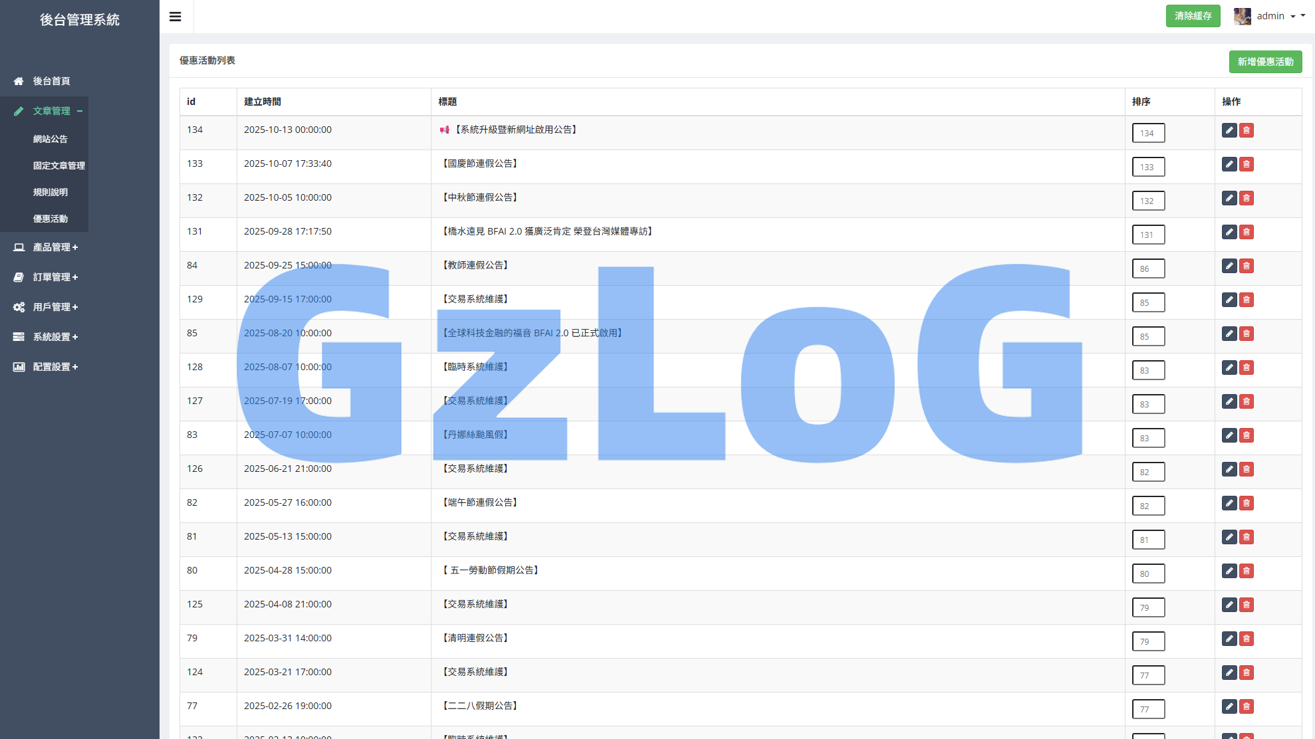Screen dimensions: 1315x739
Task: Click the 清除緩存 button
Action: 1193,16
